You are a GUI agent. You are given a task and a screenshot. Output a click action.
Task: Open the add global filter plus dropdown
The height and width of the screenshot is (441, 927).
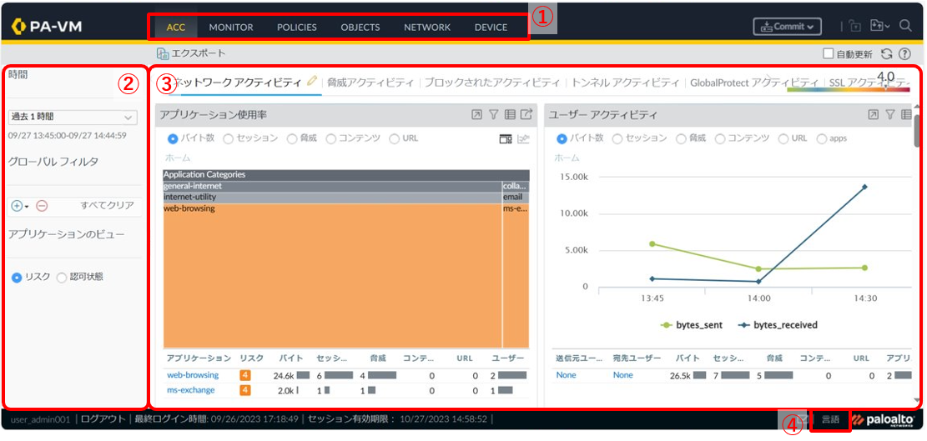[x=20, y=205]
